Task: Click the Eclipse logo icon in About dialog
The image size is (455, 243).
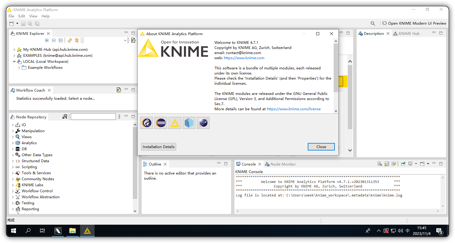Action: pos(161,123)
